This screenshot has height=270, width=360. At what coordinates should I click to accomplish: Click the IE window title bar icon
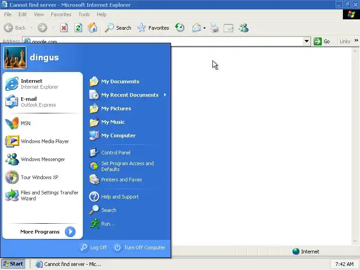[4, 4]
